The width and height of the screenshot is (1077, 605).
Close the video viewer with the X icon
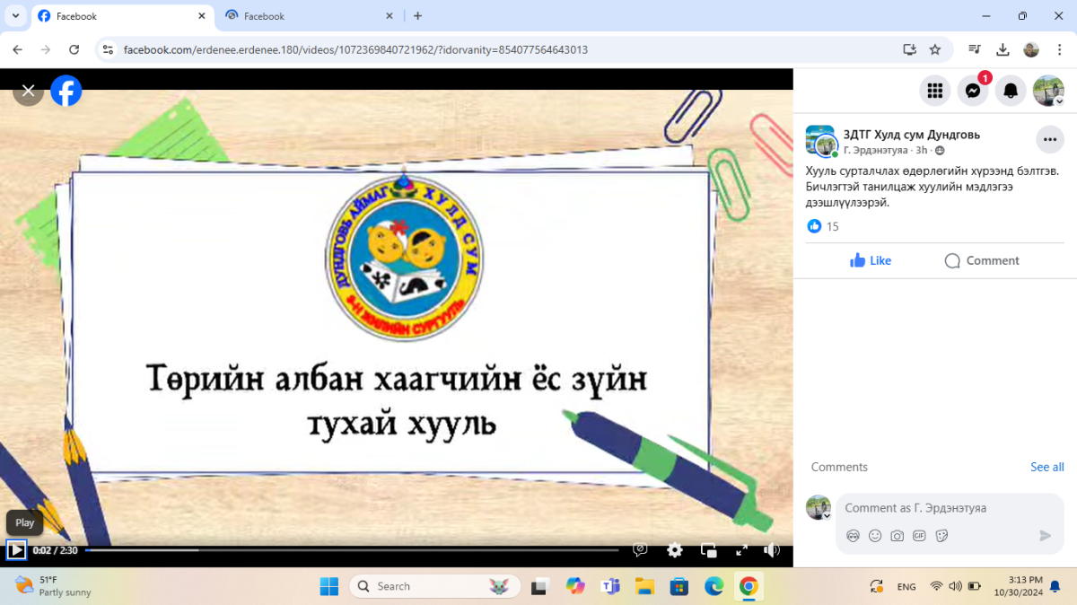pos(28,91)
